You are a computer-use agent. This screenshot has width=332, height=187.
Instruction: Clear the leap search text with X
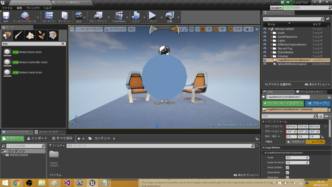coord(63,44)
